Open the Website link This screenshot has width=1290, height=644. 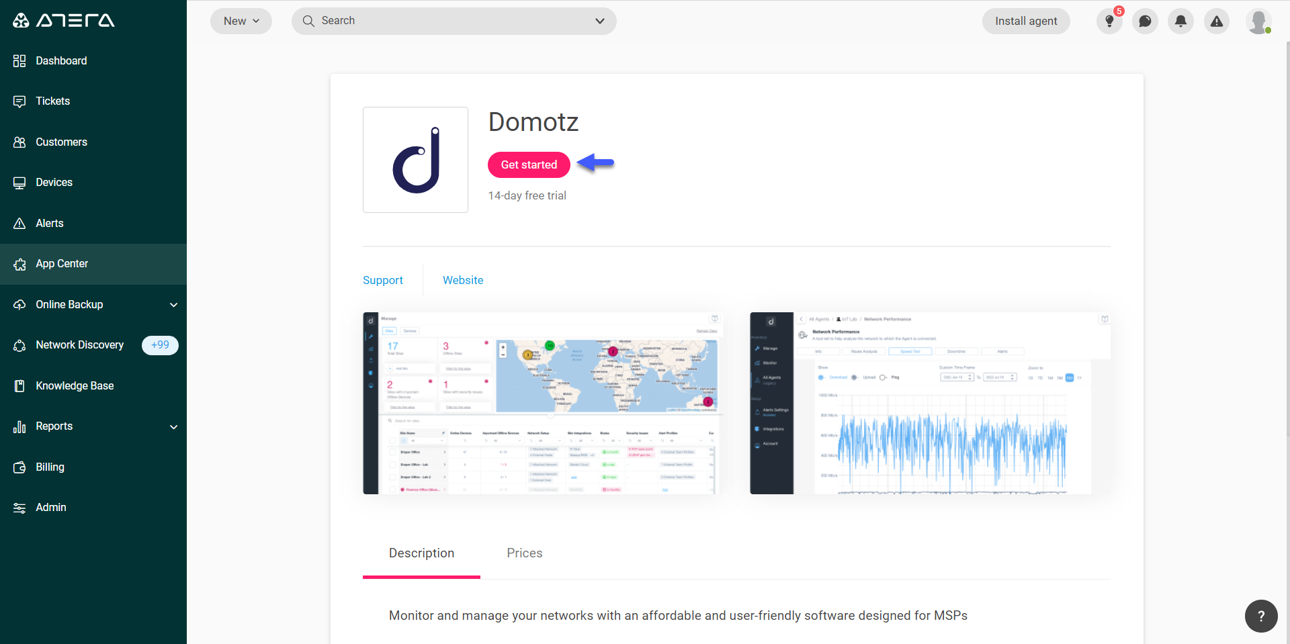(463, 281)
